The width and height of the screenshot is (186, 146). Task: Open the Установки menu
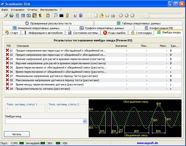17,10
